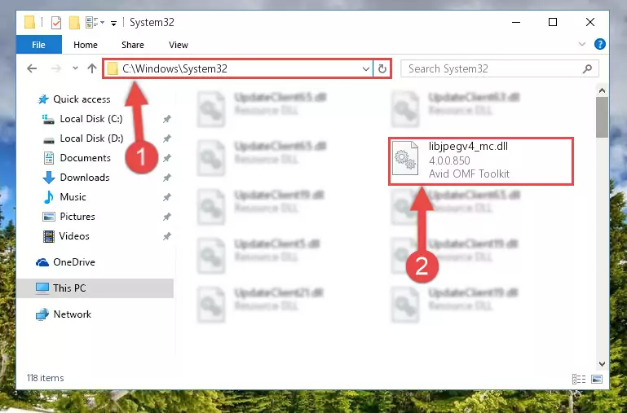Go up one folder level arrow
The width and height of the screenshot is (627, 413).
92,68
